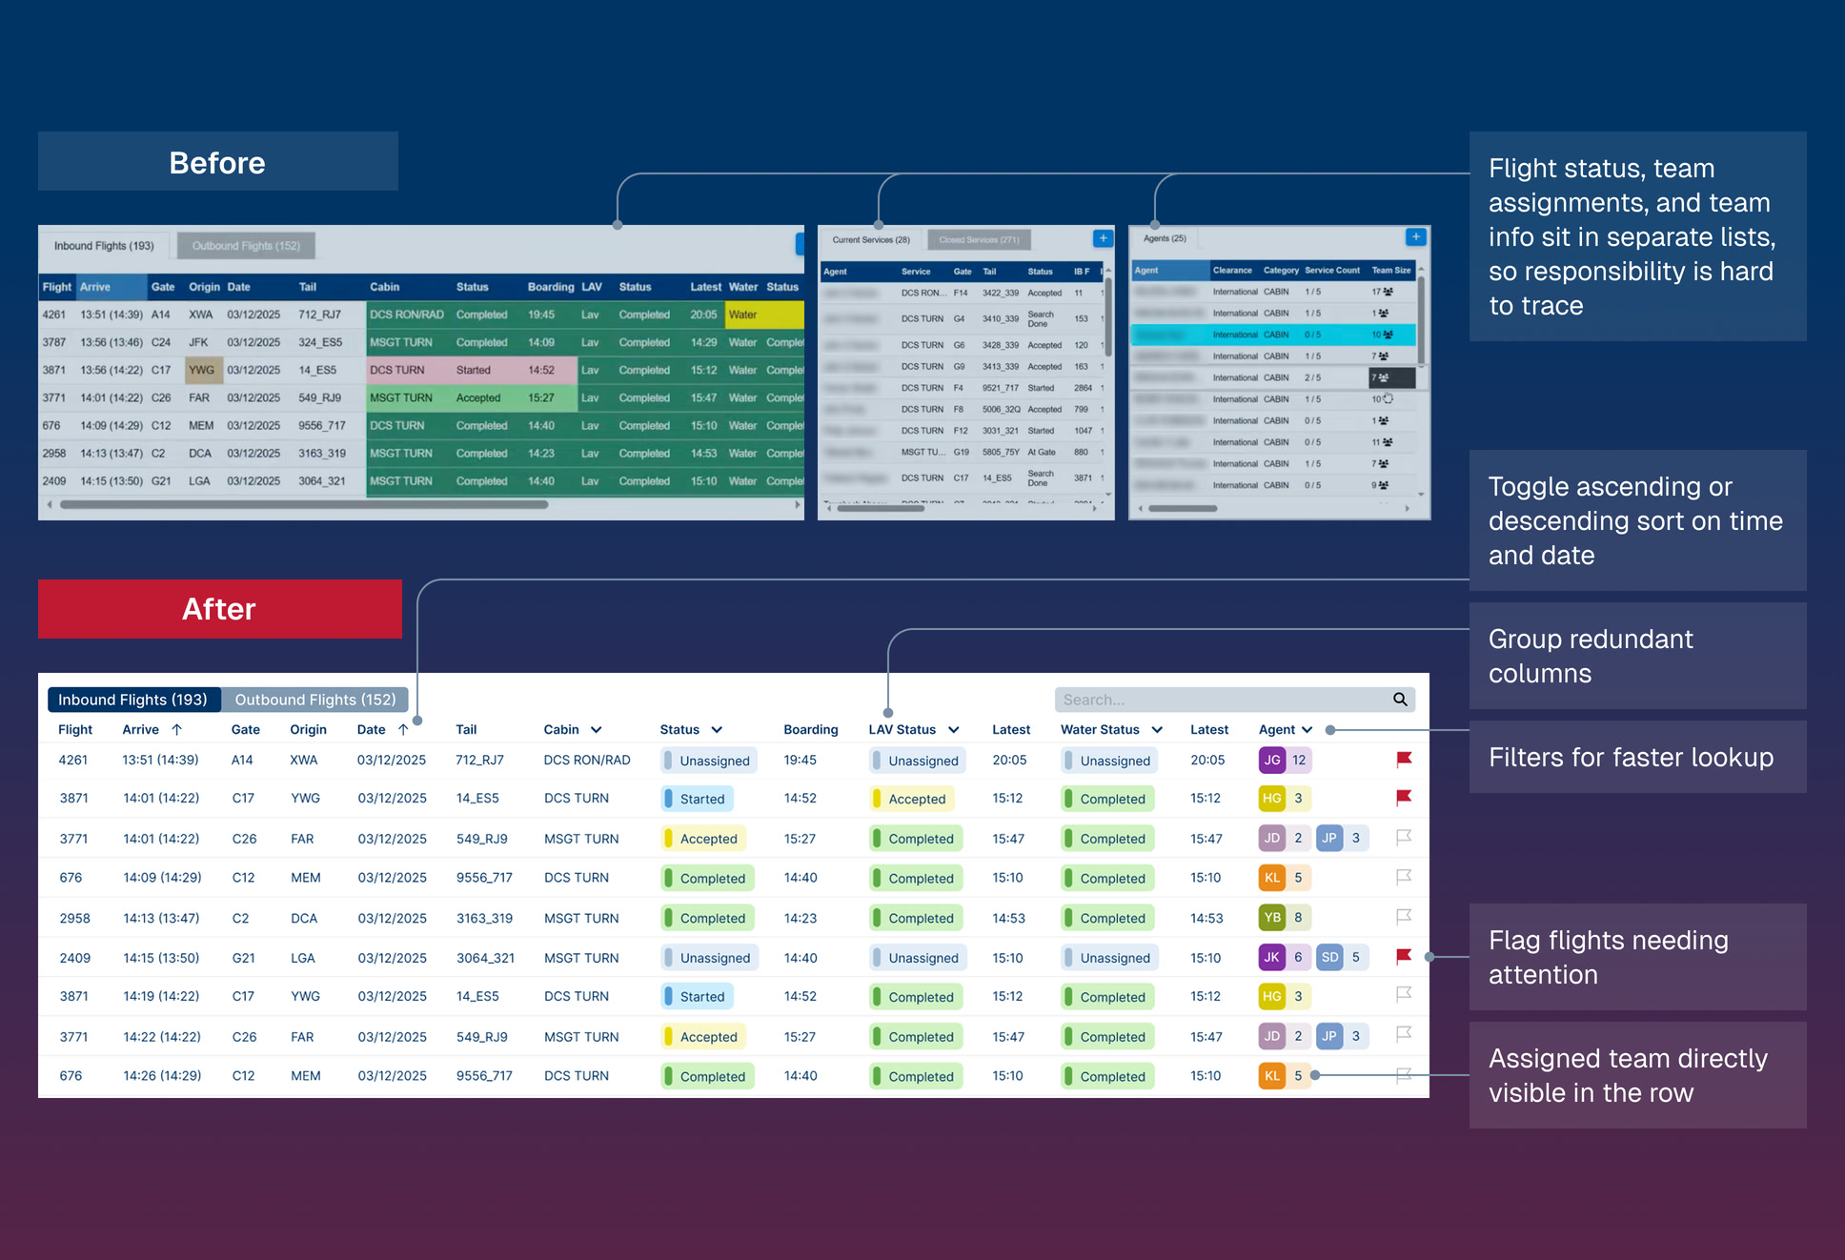The width and height of the screenshot is (1845, 1260).
Task: Click Accepted LAV status on 14:01 flight 3871 row
Action: point(912,799)
